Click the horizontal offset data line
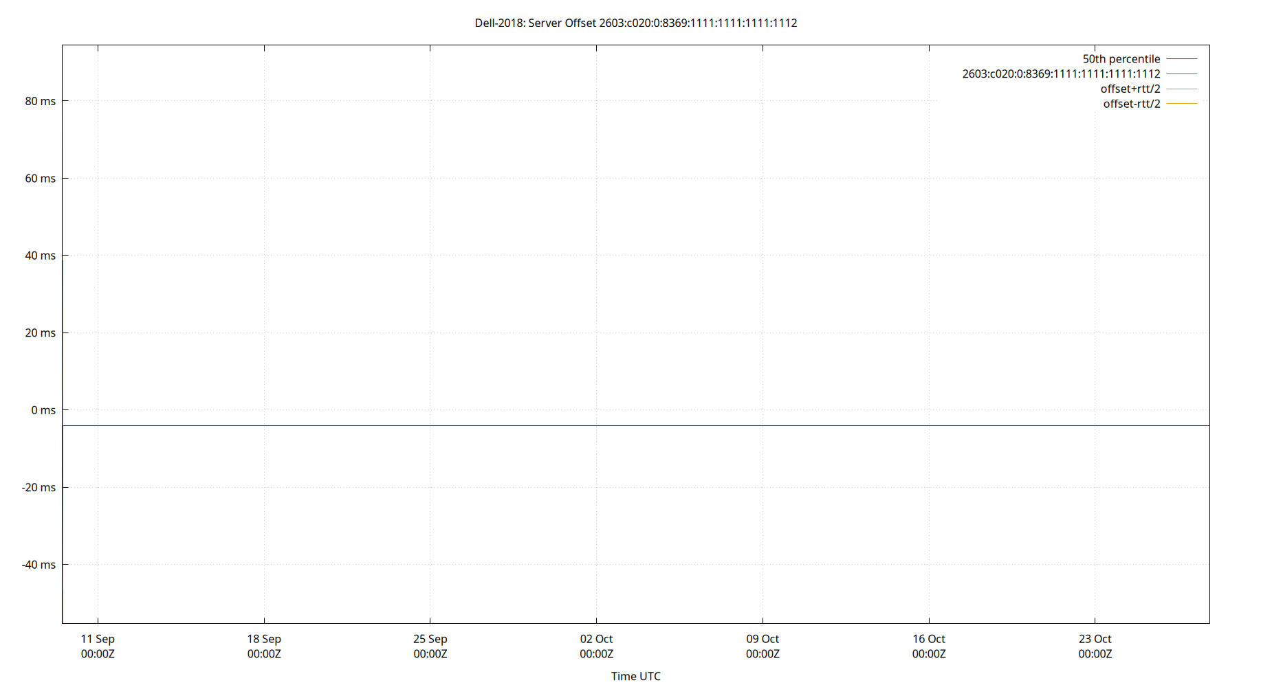 [619, 425]
